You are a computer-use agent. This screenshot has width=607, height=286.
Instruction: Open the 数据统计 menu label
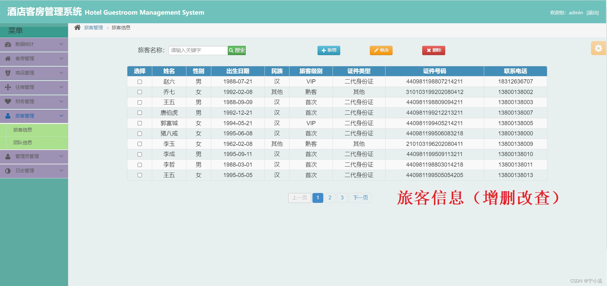pos(25,44)
